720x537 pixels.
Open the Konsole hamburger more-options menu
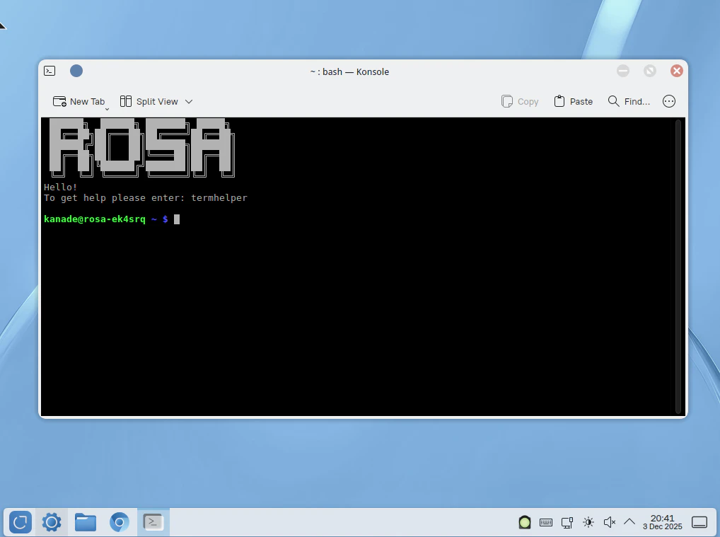click(x=669, y=101)
